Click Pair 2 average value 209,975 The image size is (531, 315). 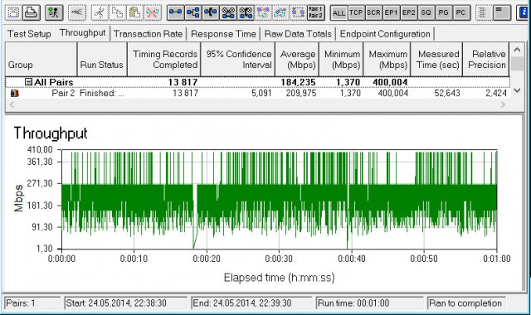pyautogui.click(x=301, y=93)
